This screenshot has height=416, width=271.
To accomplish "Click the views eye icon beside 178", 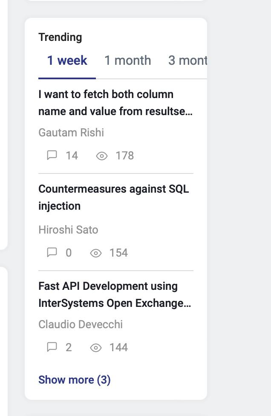I will (102, 156).
